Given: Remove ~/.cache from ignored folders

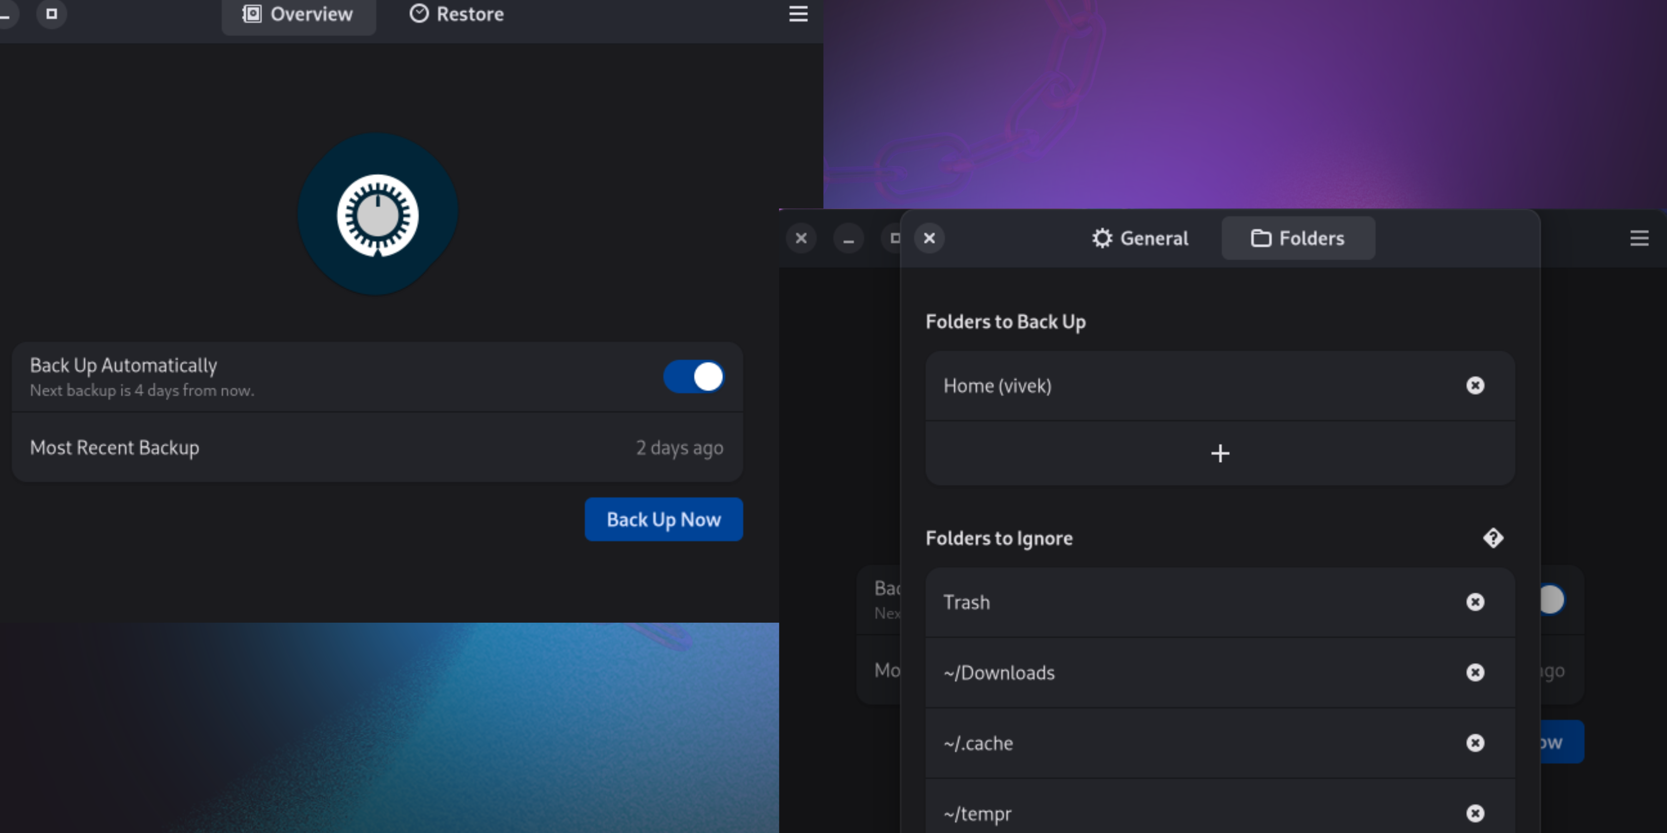Looking at the screenshot, I should tap(1475, 743).
